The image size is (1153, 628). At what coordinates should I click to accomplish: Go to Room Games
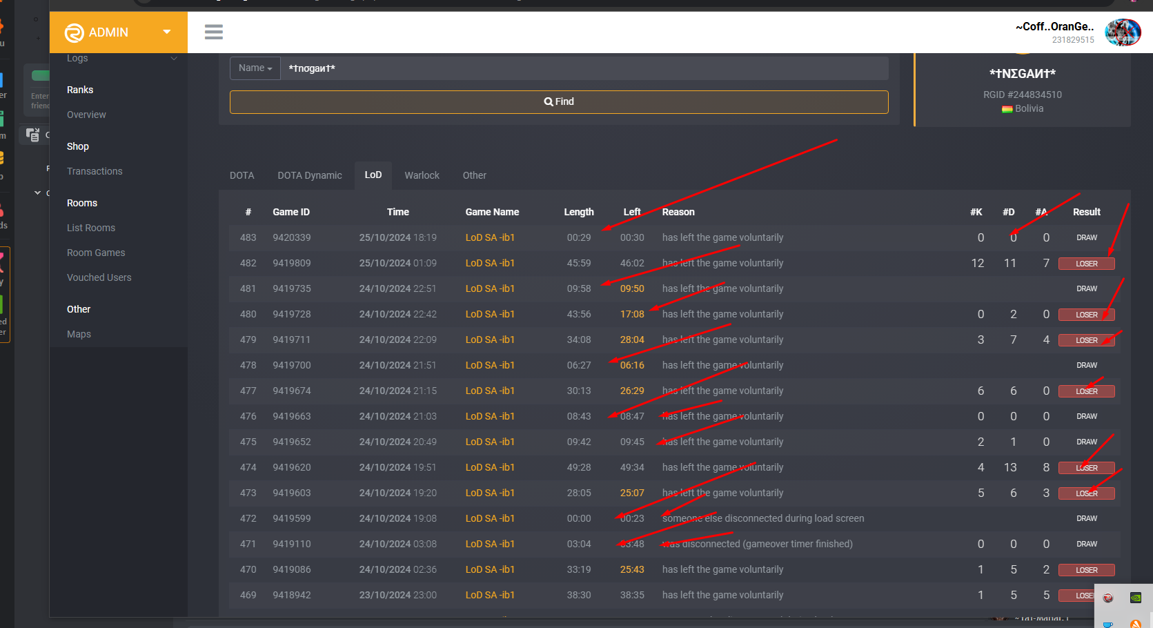click(x=96, y=253)
